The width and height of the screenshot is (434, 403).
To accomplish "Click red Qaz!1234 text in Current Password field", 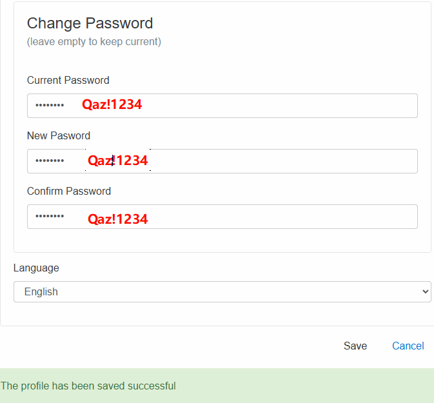I will (112, 104).
